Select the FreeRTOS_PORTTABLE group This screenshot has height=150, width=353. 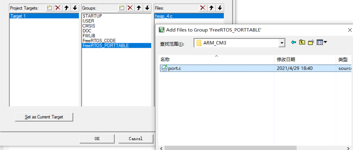[x=116, y=45]
